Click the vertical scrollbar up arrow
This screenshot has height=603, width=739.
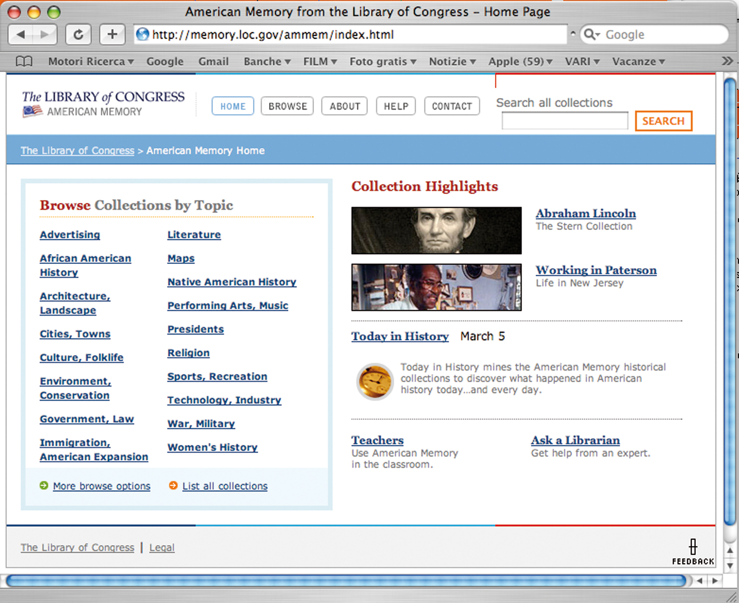click(x=730, y=550)
